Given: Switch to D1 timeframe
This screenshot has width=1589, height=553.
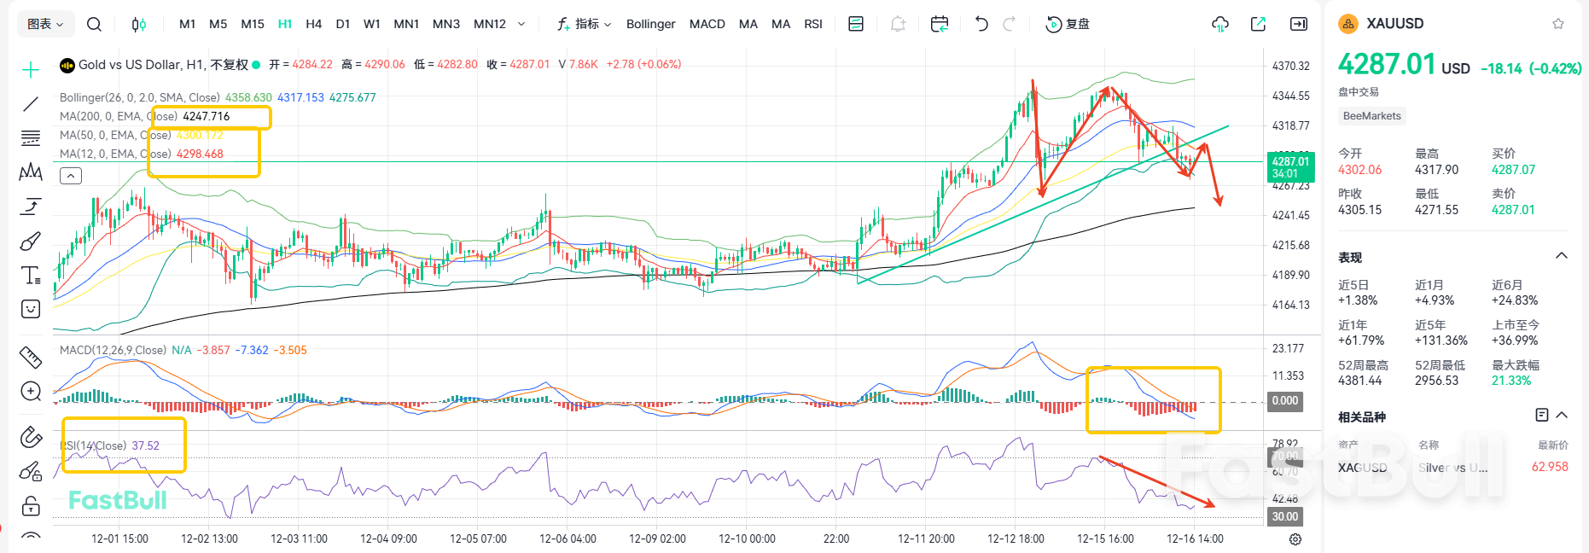Looking at the screenshot, I should pos(343,24).
